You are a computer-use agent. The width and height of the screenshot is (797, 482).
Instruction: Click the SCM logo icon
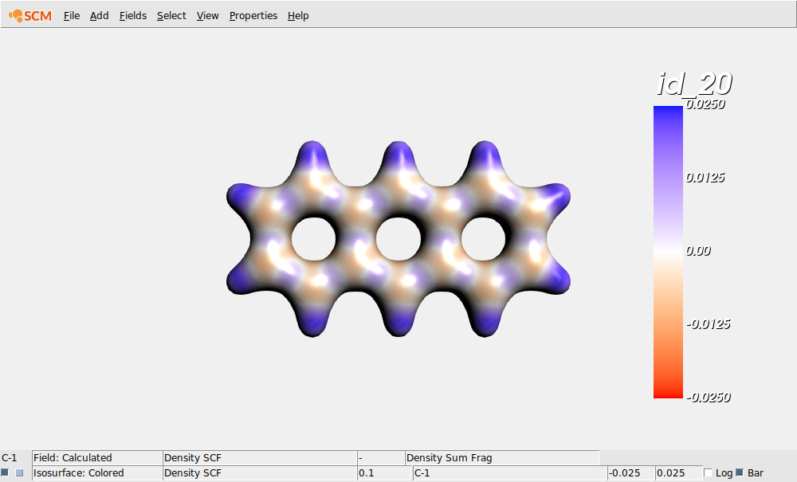pos(14,15)
